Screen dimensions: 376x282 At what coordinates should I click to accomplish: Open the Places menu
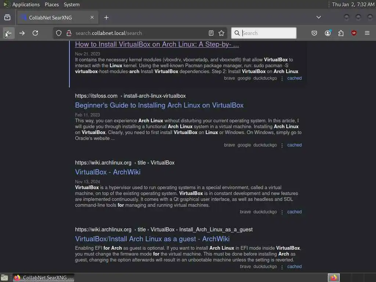coord(52,4)
